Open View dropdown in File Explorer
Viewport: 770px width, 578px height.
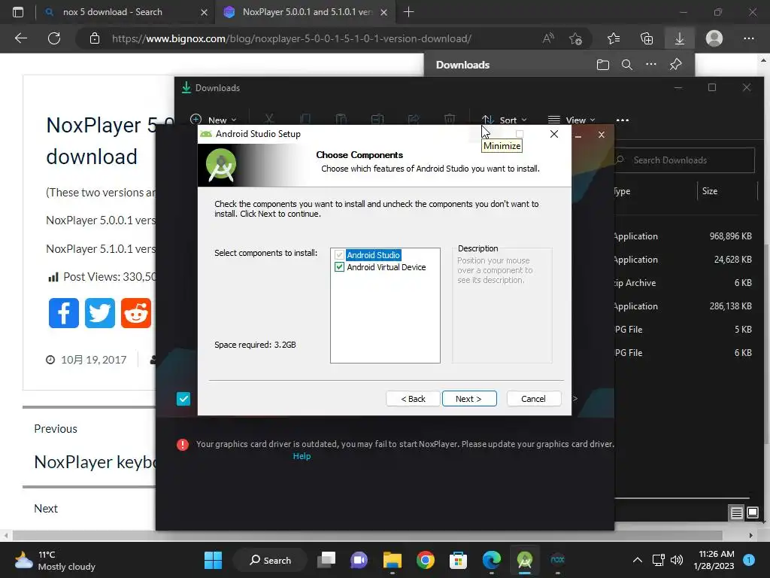(571, 120)
